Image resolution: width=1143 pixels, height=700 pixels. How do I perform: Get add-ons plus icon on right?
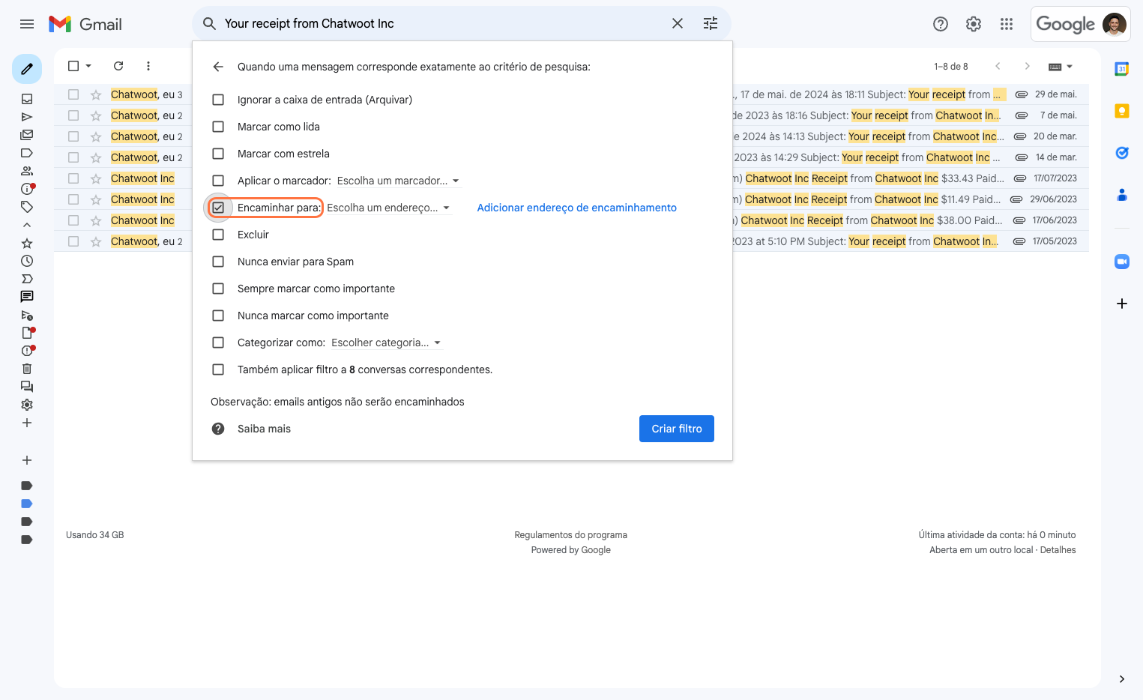(1122, 304)
